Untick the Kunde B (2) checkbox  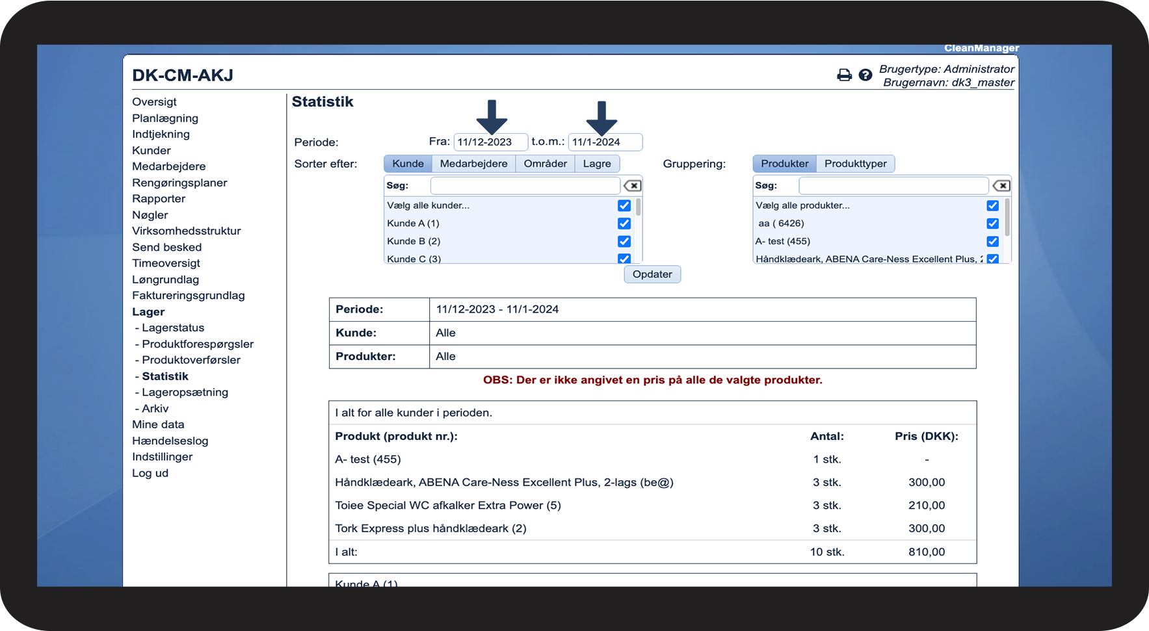624,241
